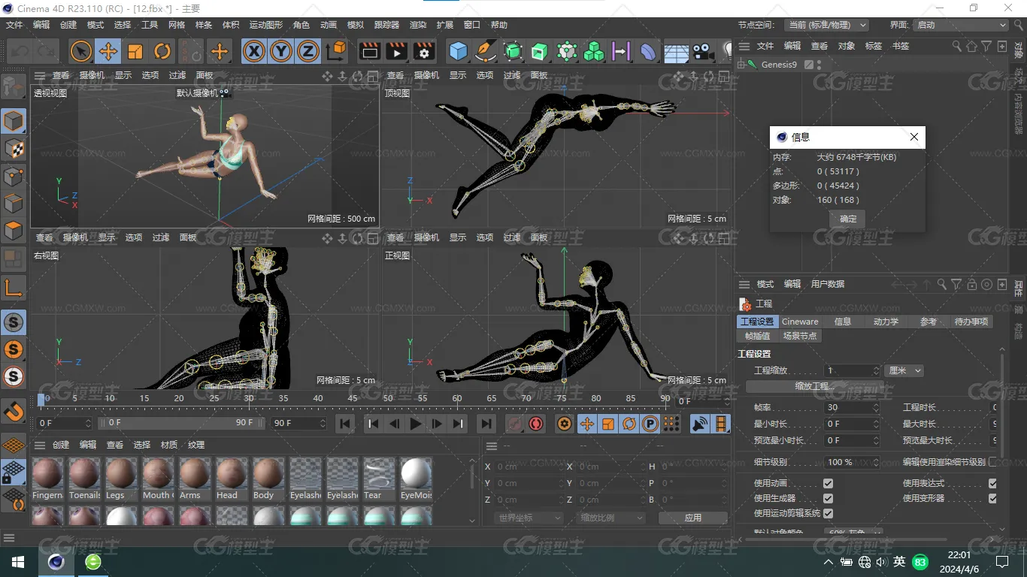The height and width of the screenshot is (577, 1027).
Task: Activate the Rotate tool in top toolbar
Action: (x=162, y=51)
